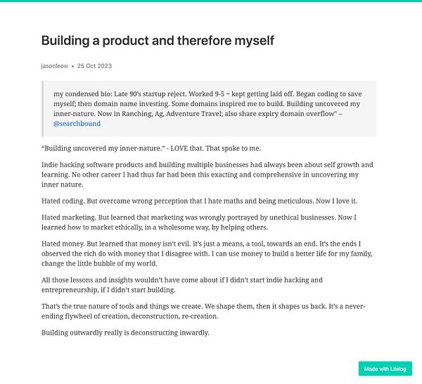Click the bullet separator between author and date

(x=72, y=66)
